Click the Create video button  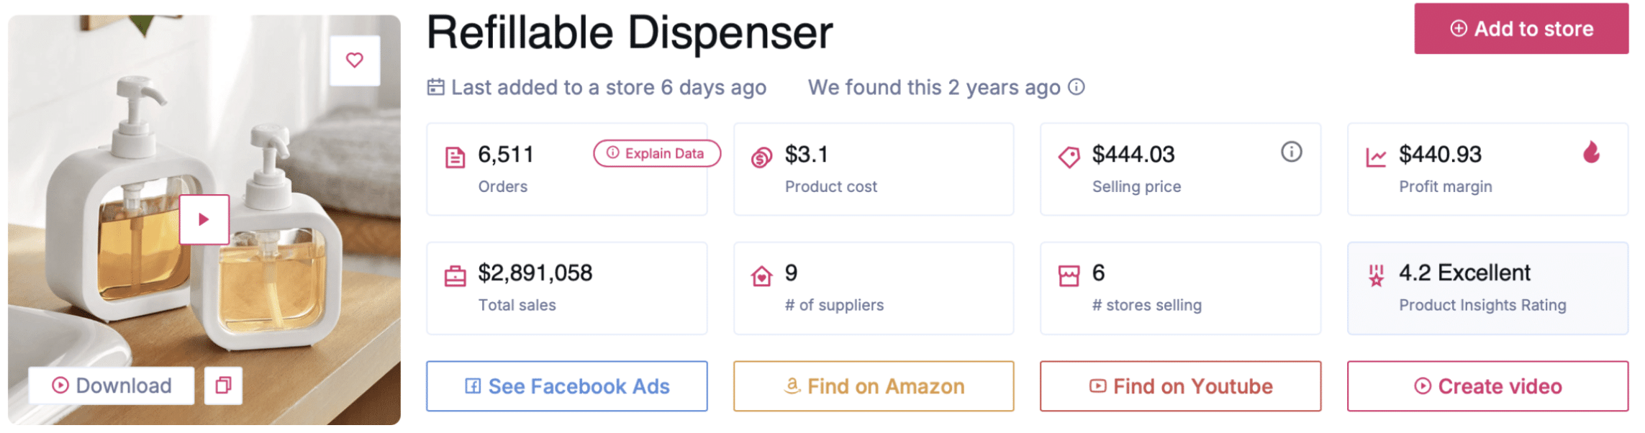1487,387
